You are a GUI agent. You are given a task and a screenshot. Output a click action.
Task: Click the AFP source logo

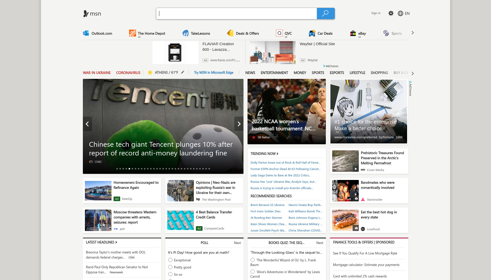[116, 229]
